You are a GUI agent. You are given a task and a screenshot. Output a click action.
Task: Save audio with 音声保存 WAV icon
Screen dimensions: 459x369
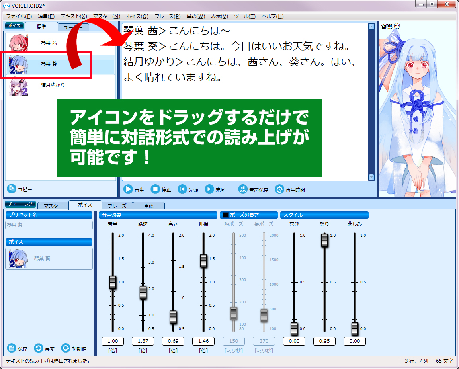243,189
